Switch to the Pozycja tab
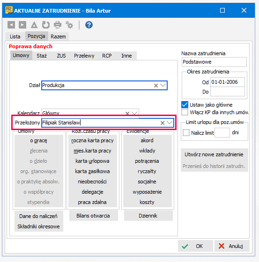259x262 pixels. pyautogui.click(x=37, y=36)
